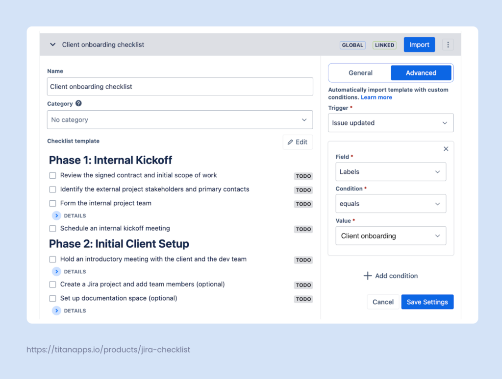502x379 pixels.
Task: Check Schedule an internal kickoff meeting
Action: tap(52, 228)
